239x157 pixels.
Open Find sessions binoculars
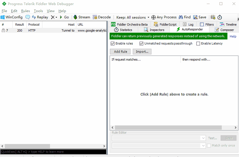(x=184, y=17)
